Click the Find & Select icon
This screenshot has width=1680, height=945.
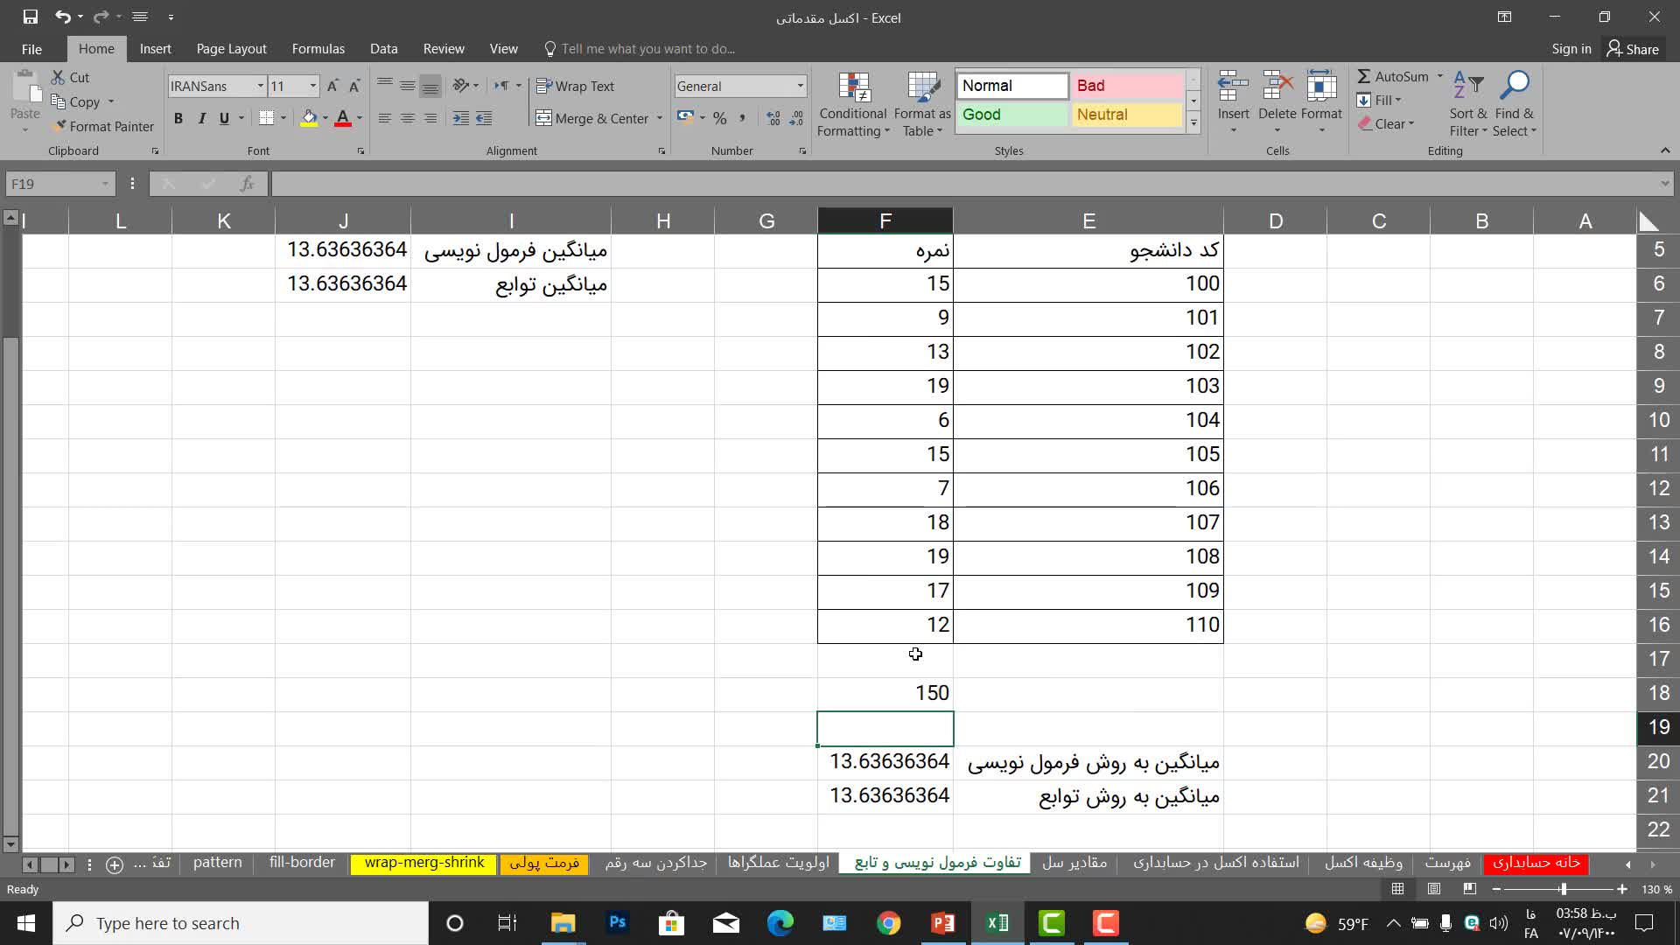tap(1514, 87)
